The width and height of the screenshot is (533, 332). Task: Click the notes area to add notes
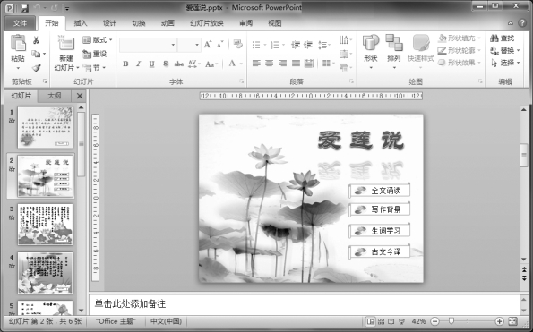tap(305, 304)
